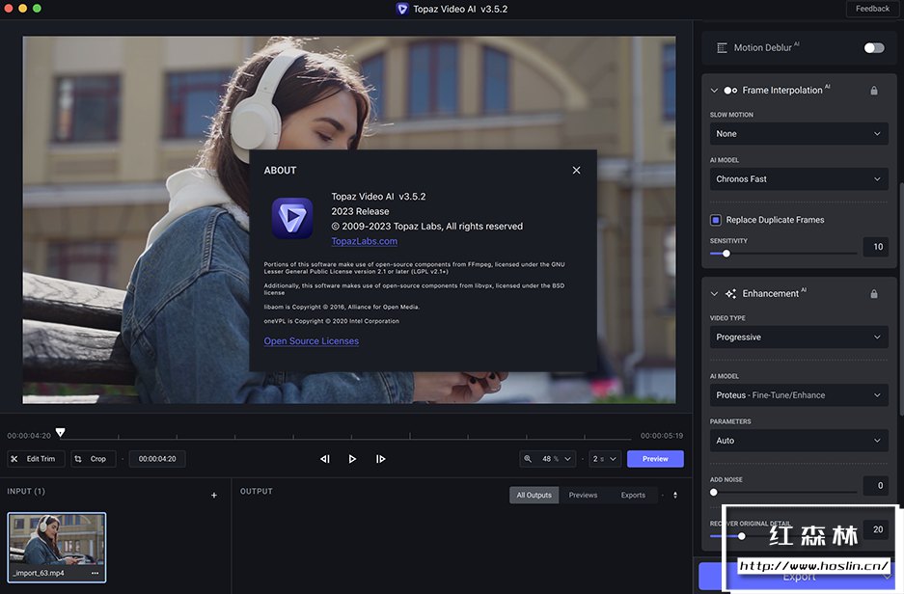
Task: Step back one frame
Action: [325, 459]
